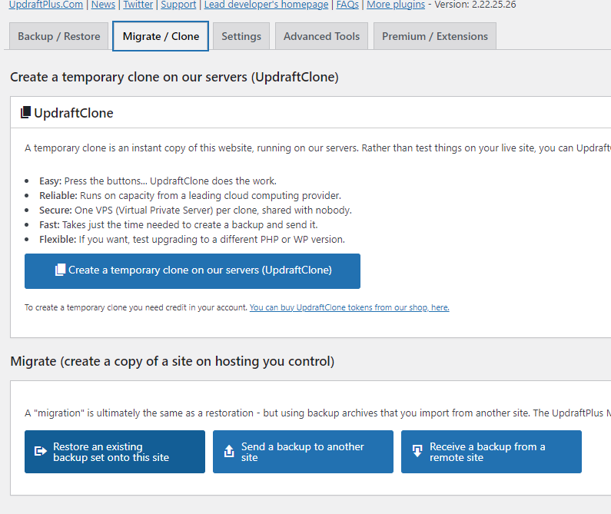Screen dimensions: 611x514
Task: Click the Support link
Action: coord(178,5)
